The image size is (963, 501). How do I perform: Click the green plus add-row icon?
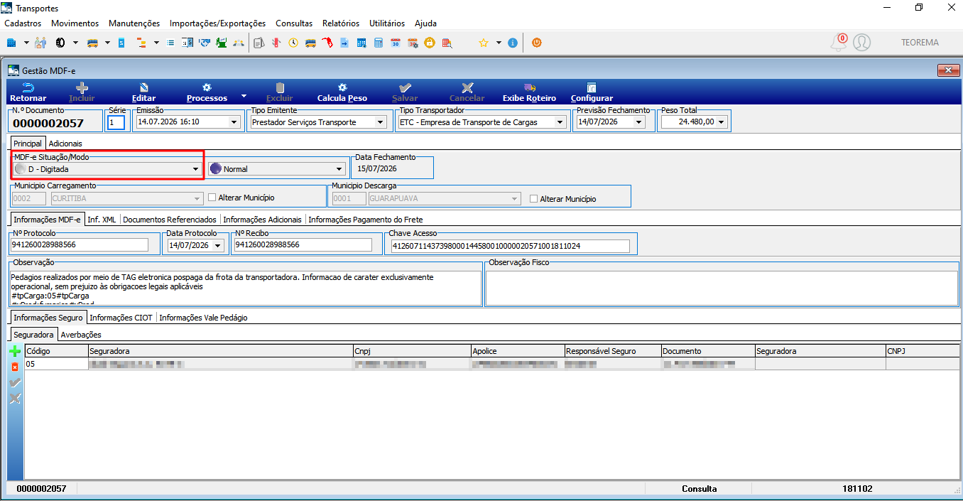tap(15, 351)
